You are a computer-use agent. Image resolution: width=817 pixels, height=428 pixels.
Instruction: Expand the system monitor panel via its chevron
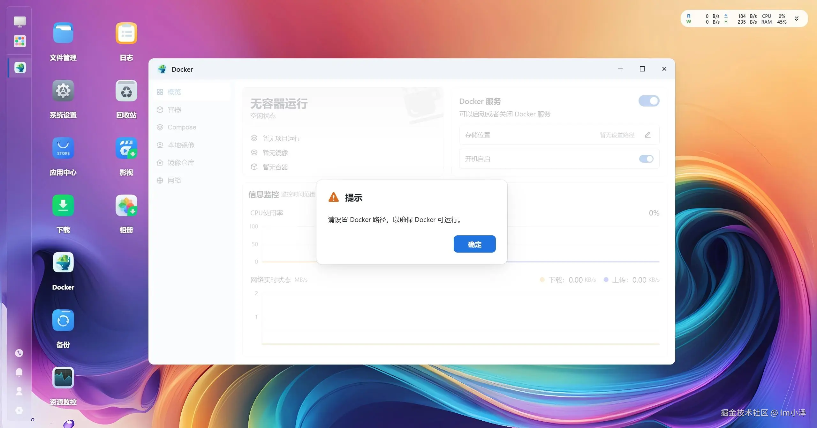click(797, 18)
